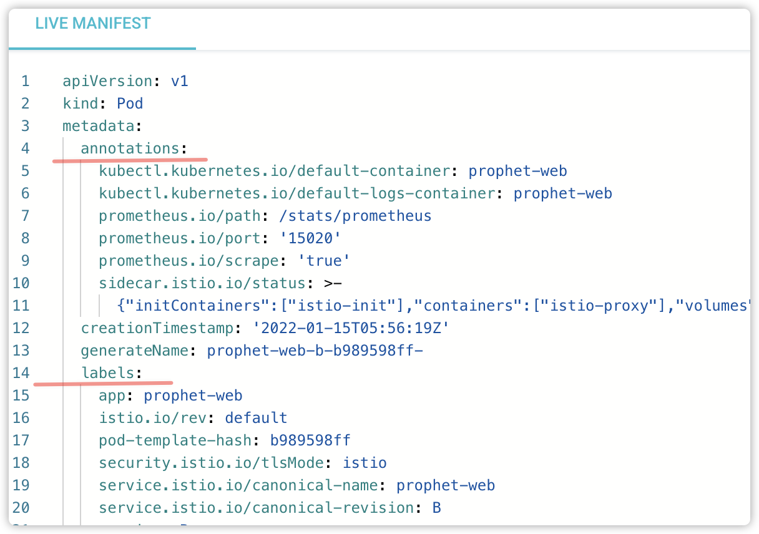Click the apiVersion key
Viewport: 759px width, 534px height.
point(107,81)
